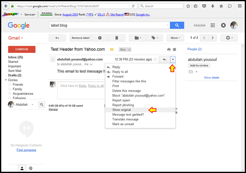Click the browser chat bubble icon
246x173 pixels.
tap(230, 6)
